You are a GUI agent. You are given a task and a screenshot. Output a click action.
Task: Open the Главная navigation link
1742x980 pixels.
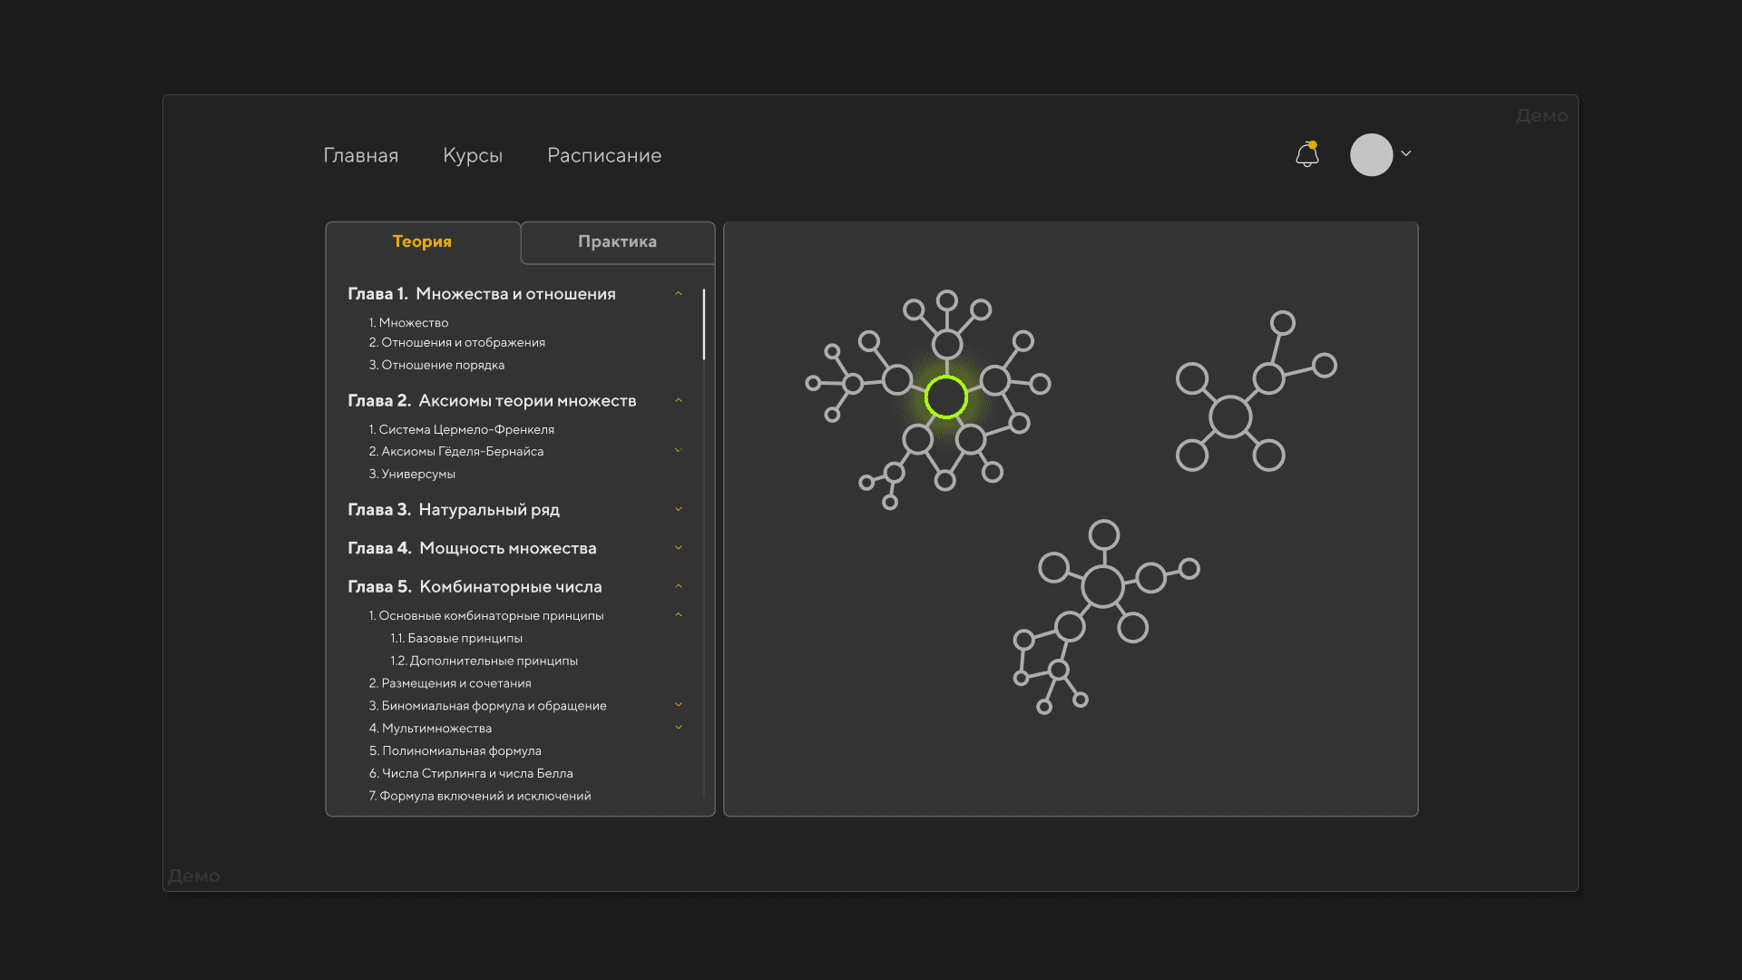point(361,155)
